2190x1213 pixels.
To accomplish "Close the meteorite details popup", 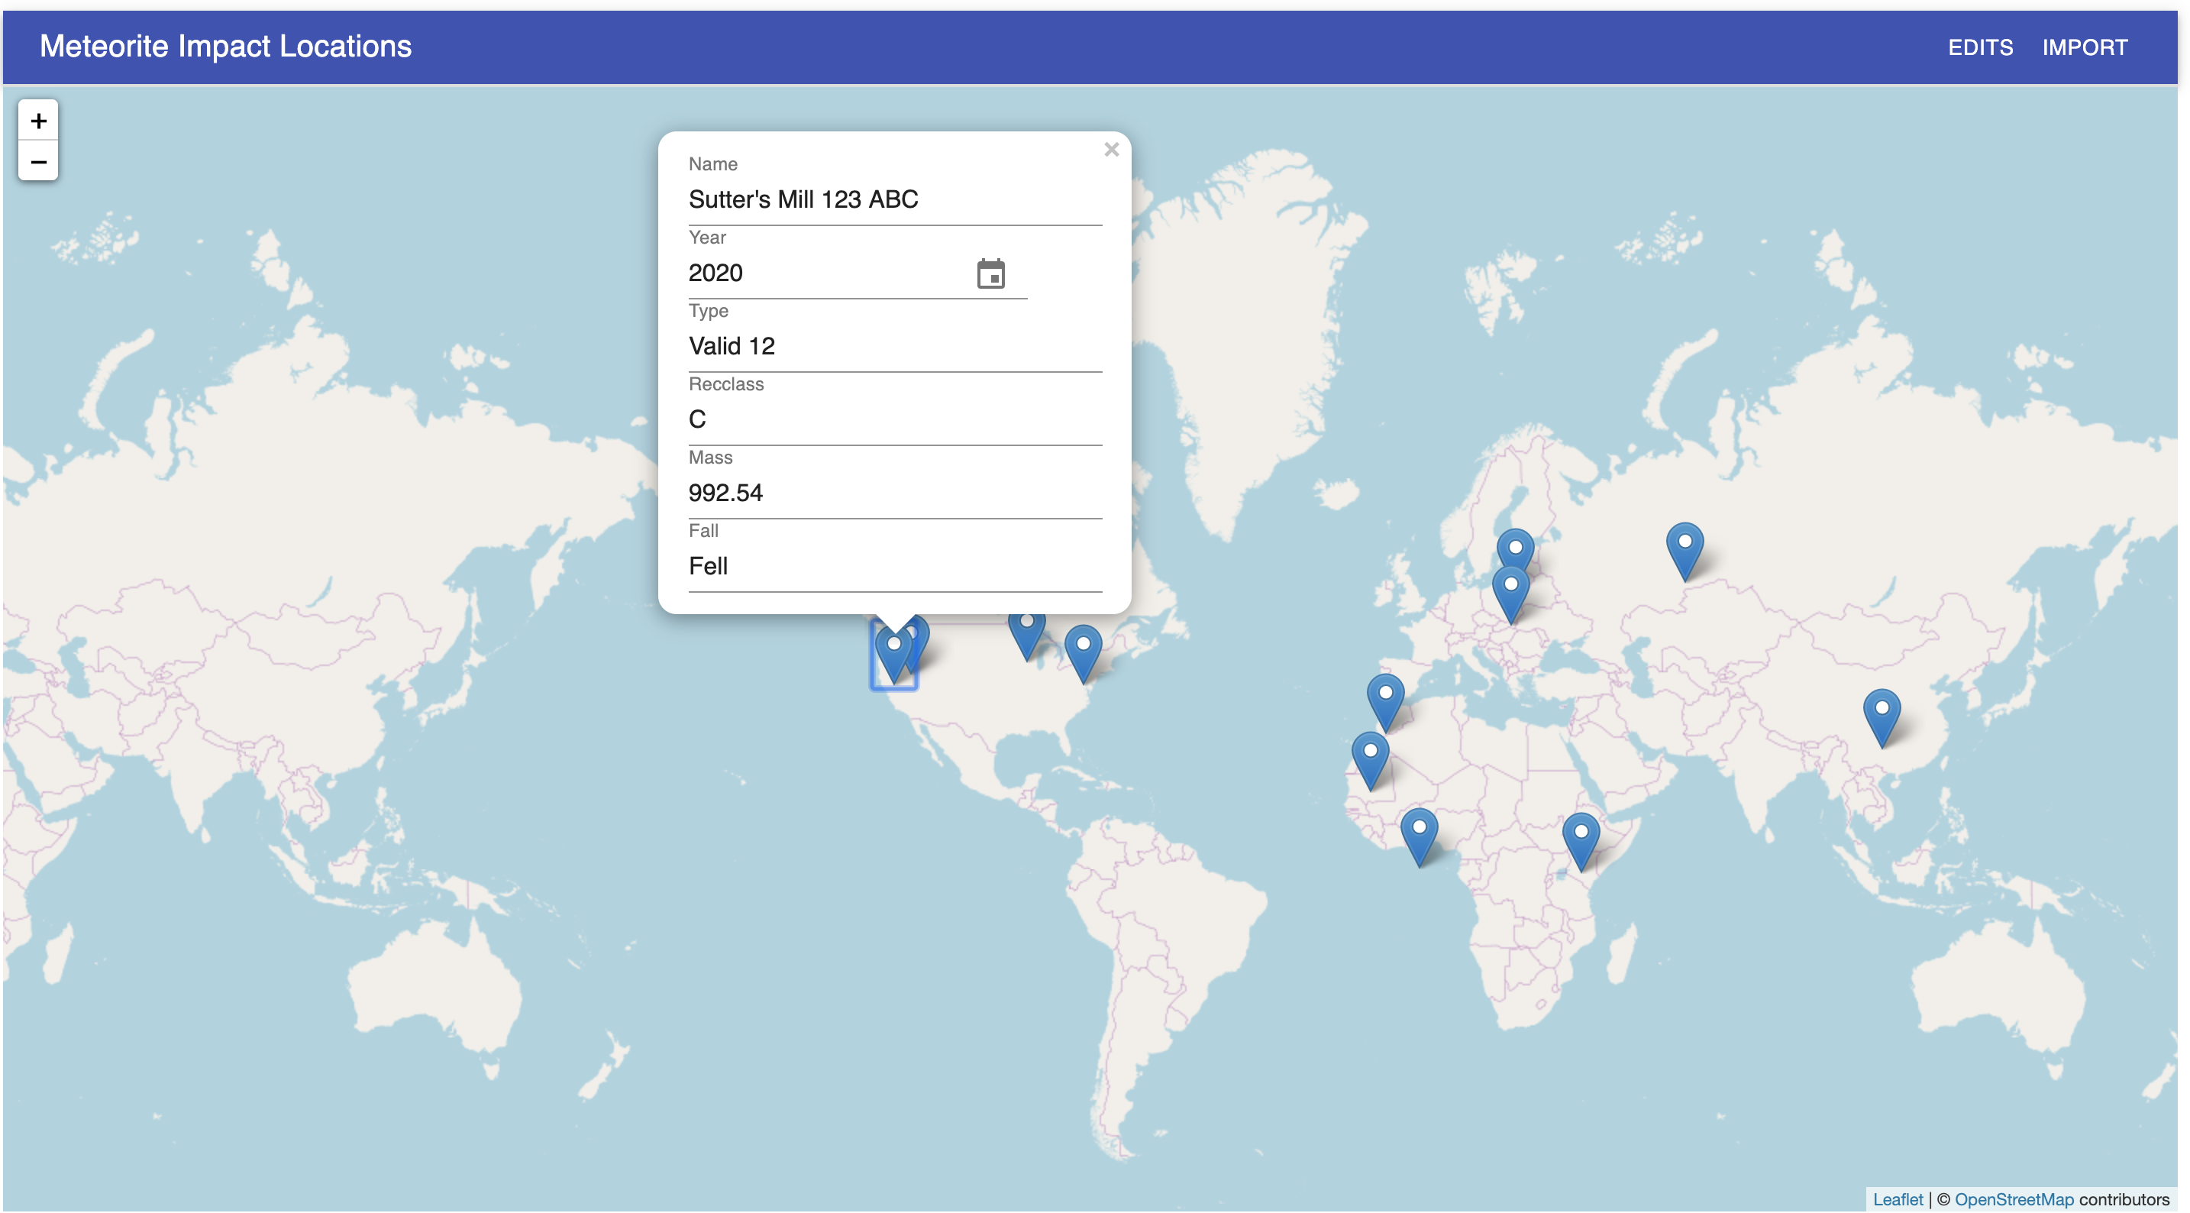I will point(1111,150).
